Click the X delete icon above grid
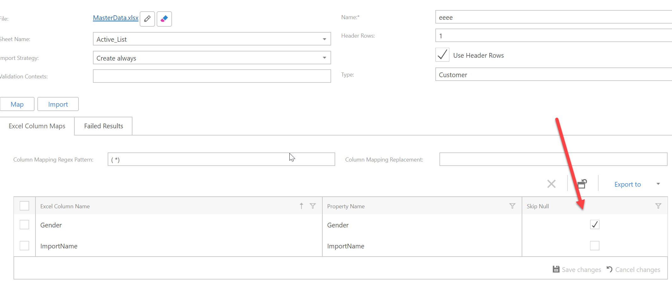This screenshot has width=672, height=282. [x=551, y=184]
